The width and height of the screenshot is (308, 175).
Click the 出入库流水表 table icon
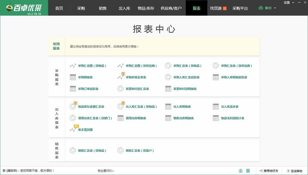(x=216, y=107)
